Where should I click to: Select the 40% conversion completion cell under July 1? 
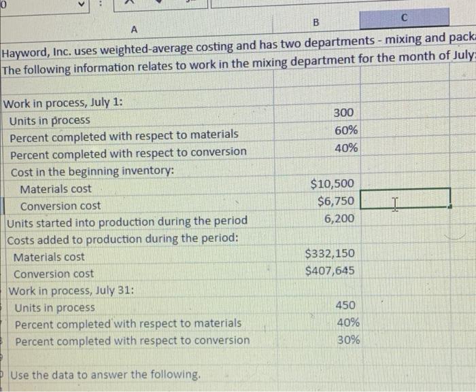point(346,148)
